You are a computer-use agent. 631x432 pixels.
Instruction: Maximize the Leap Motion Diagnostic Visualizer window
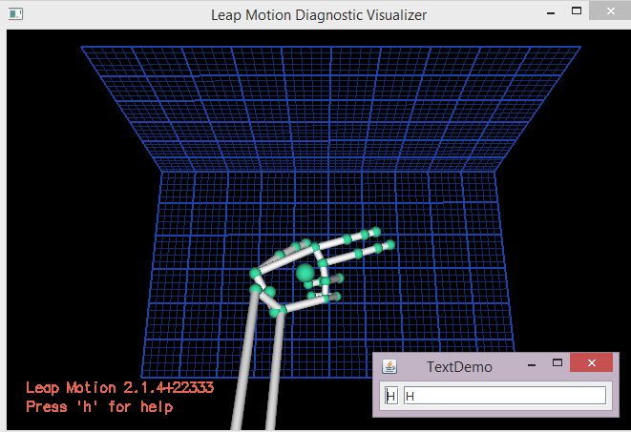point(577,11)
